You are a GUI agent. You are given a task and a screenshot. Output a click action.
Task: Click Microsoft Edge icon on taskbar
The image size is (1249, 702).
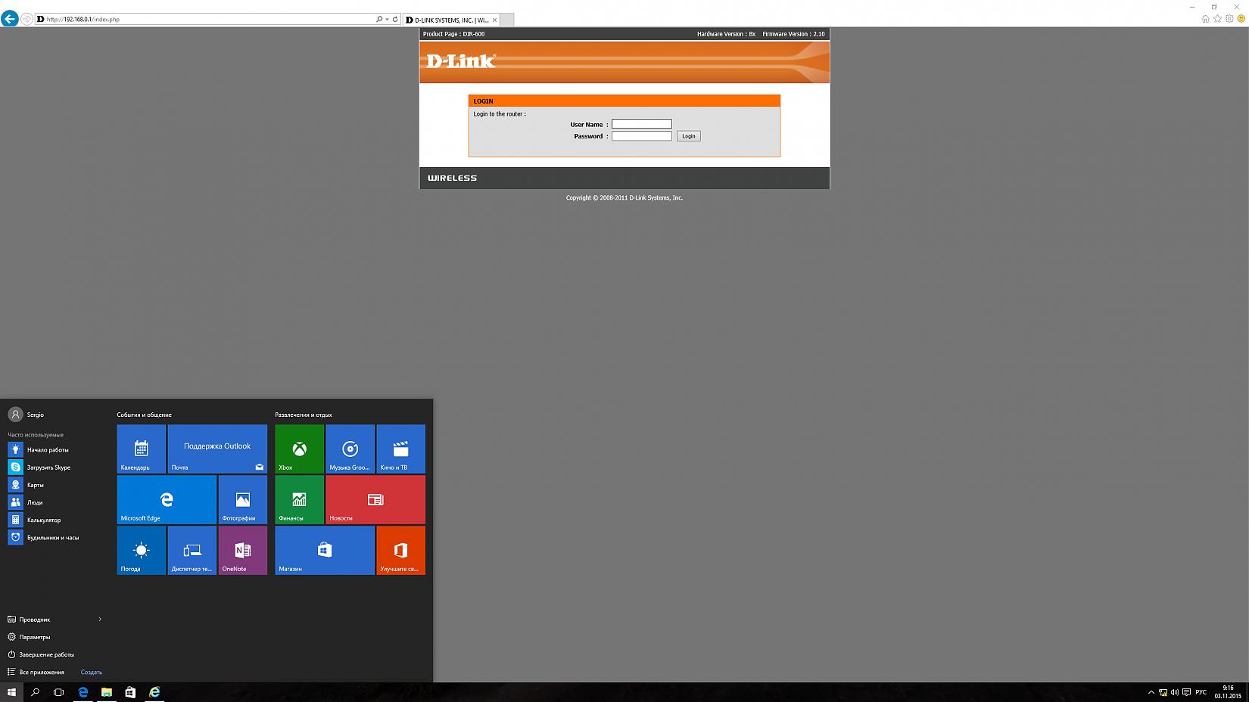[x=83, y=692]
